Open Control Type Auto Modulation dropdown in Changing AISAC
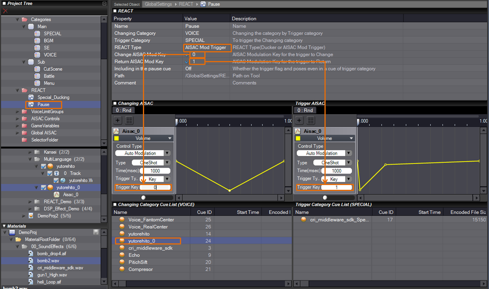The width and height of the screenshot is (489, 289). click(x=167, y=153)
